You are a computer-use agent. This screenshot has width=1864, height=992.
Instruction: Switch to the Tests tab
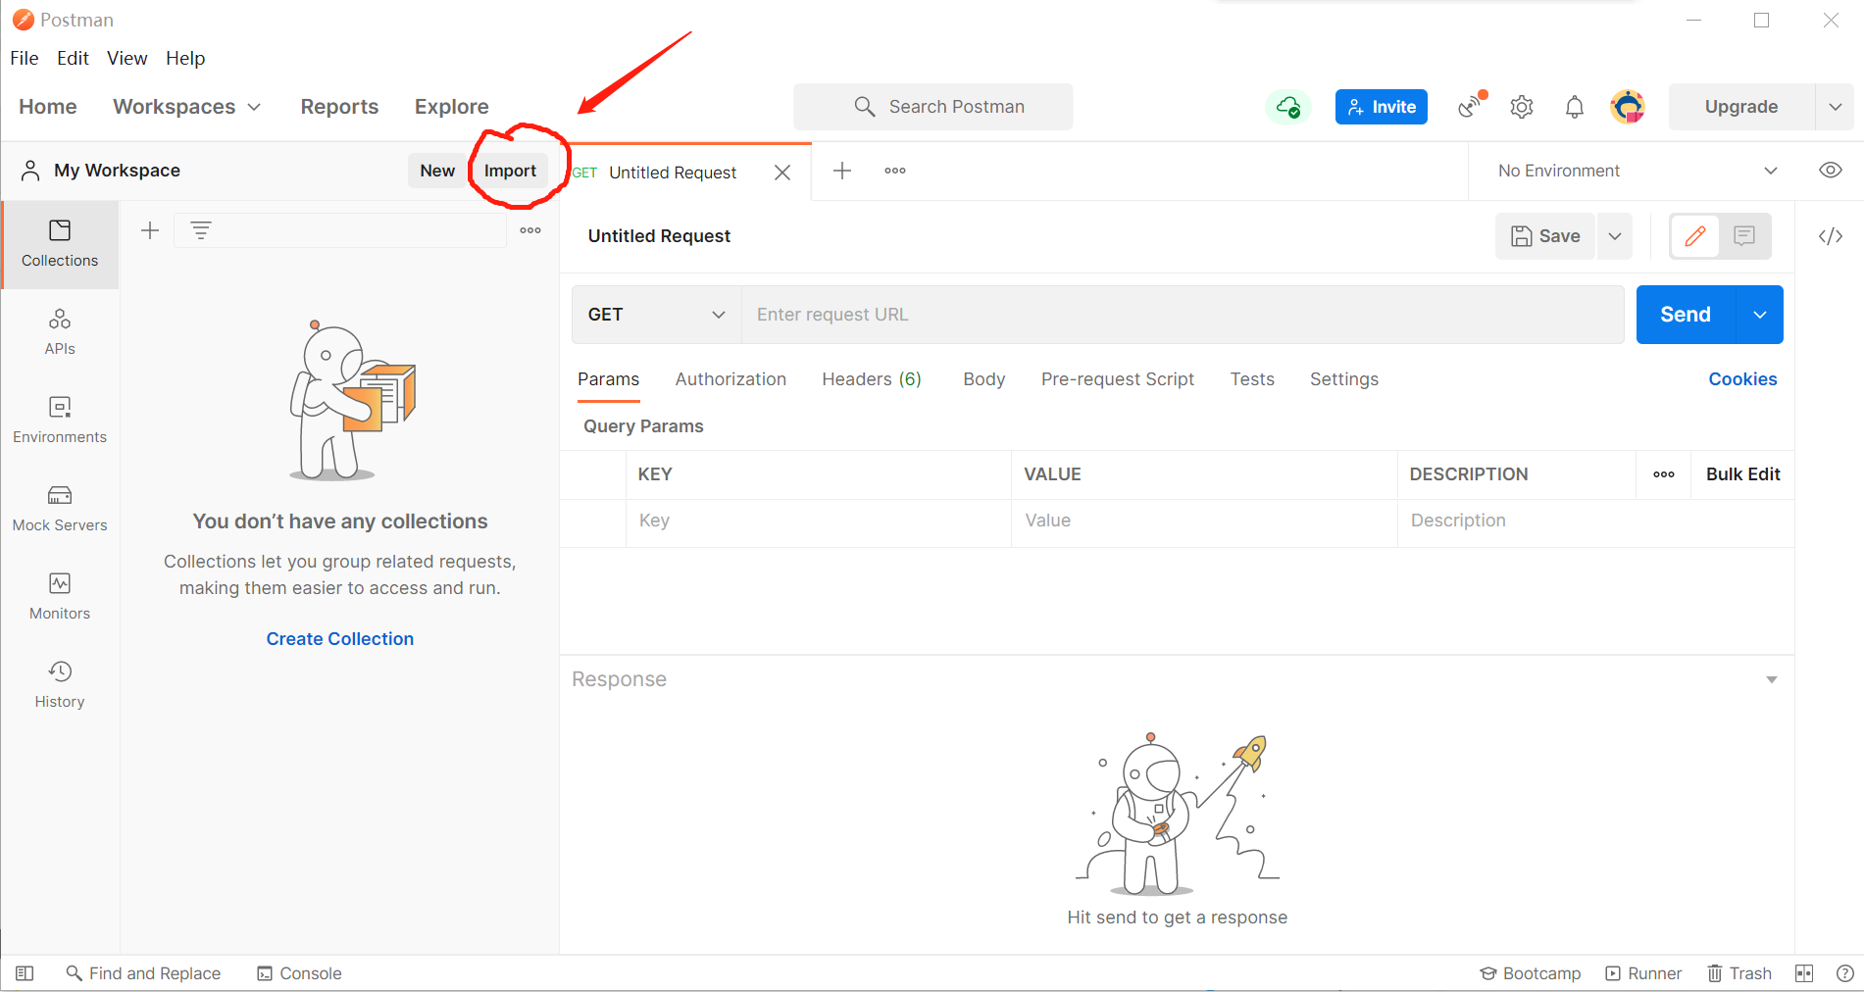click(x=1252, y=379)
